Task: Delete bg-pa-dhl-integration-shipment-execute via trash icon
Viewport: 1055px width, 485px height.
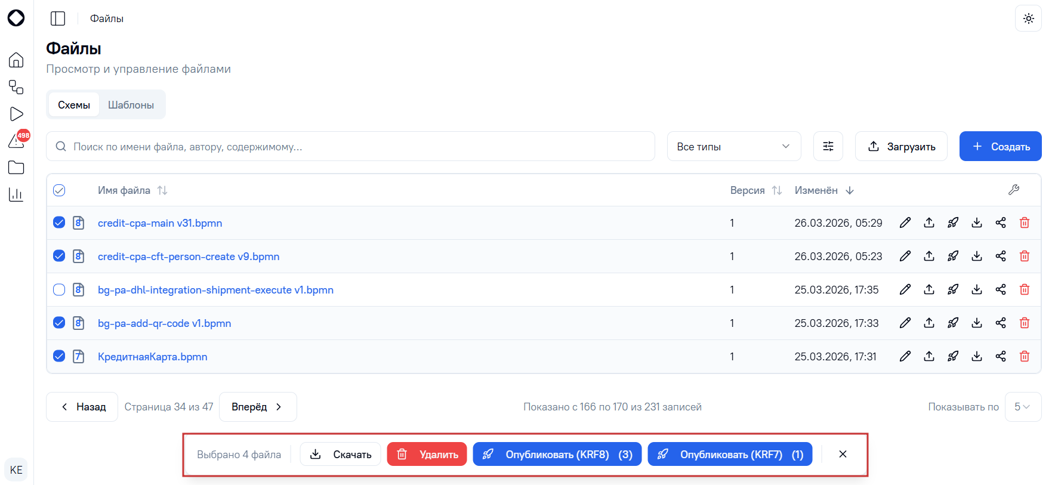Action: point(1025,289)
